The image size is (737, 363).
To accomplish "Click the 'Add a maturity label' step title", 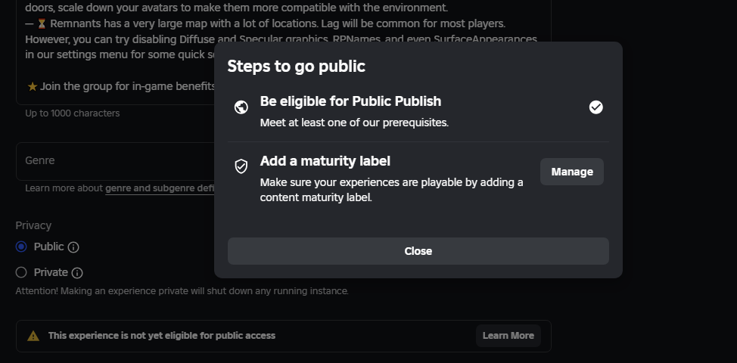I will (325, 161).
